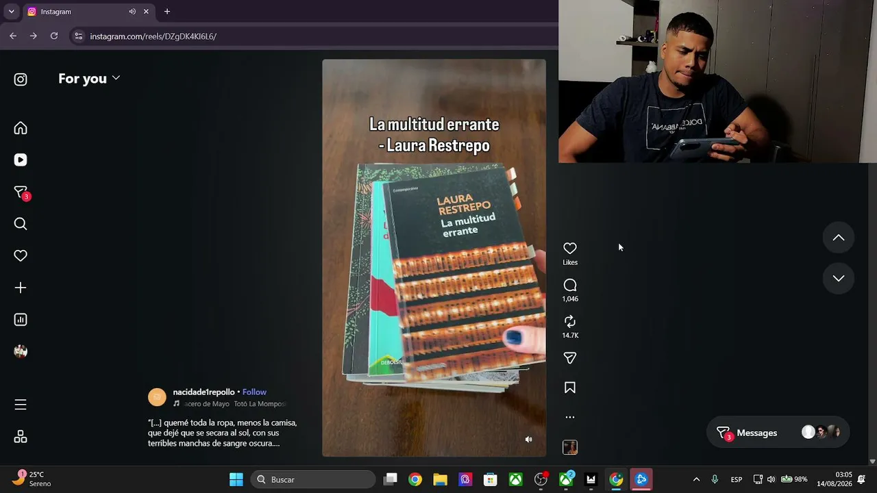This screenshot has height=493, width=877.
Task: Go to the next reel with down arrow
Action: [x=839, y=278]
